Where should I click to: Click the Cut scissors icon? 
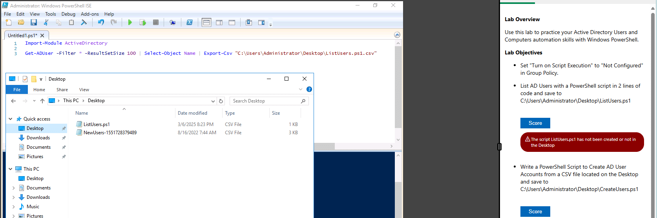[46, 23]
